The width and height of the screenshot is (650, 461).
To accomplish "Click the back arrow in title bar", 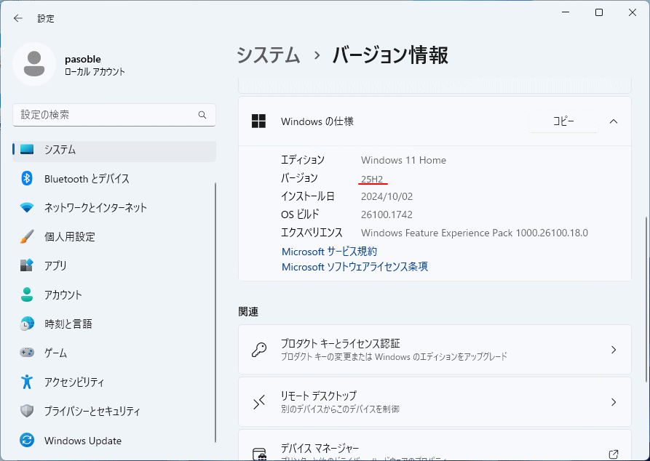I will 18,18.
